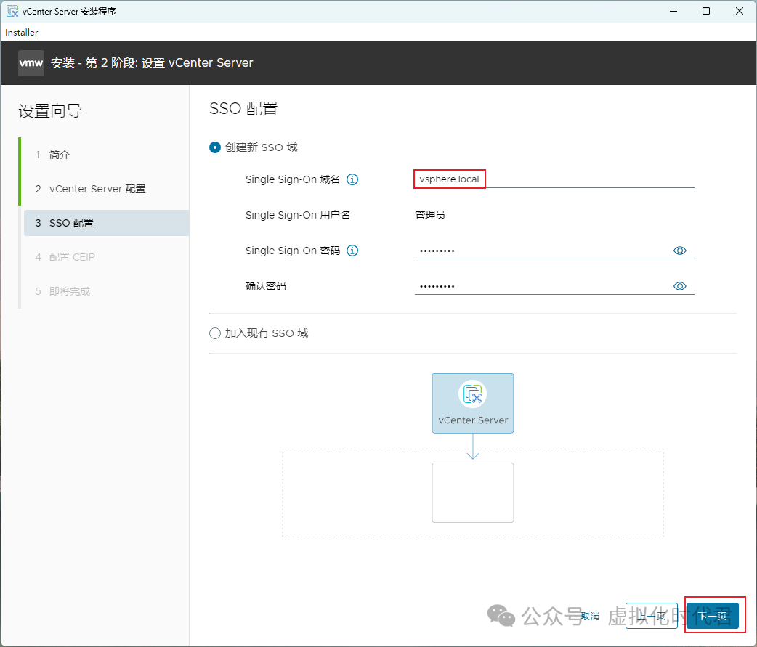Open the Installer menu
This screenshot has width=757, height=647.
click(21, 33)
